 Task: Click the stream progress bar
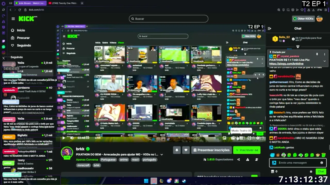pos(161,132)
